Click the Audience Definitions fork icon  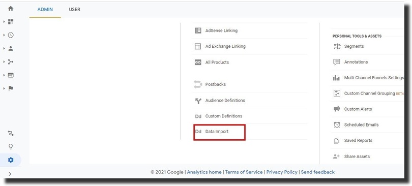pyautogui.click(x=198, y=101)
